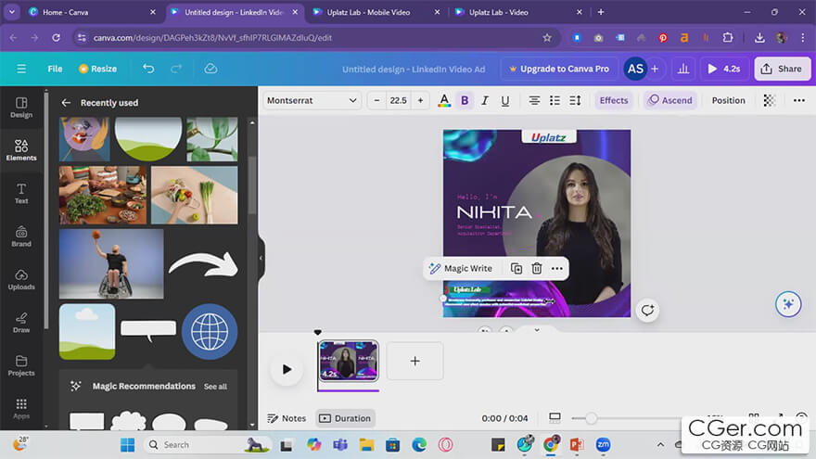Select the 4.2s page thumbnail in timeline
The image size is (816, 459).
coord(348,361)
